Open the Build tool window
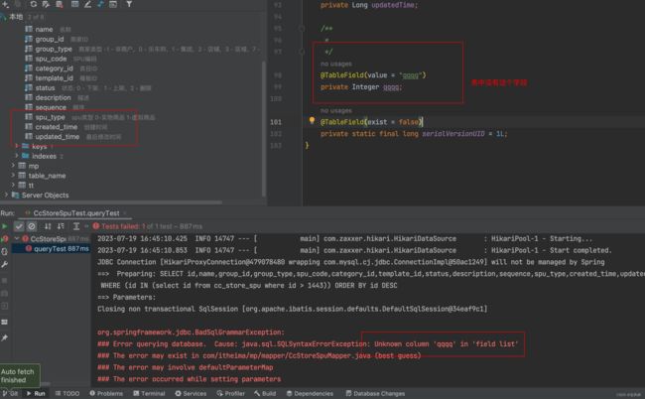The width and height of the screenshot is (645, 399). coord(263,393)
